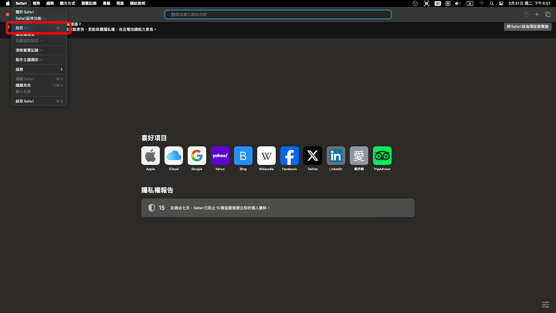The image size is (556, 313).
Task: Open start page customization options at bottom right
Action: (545, 304)
